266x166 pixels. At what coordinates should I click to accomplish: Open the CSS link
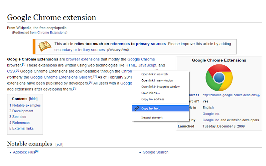11,71
